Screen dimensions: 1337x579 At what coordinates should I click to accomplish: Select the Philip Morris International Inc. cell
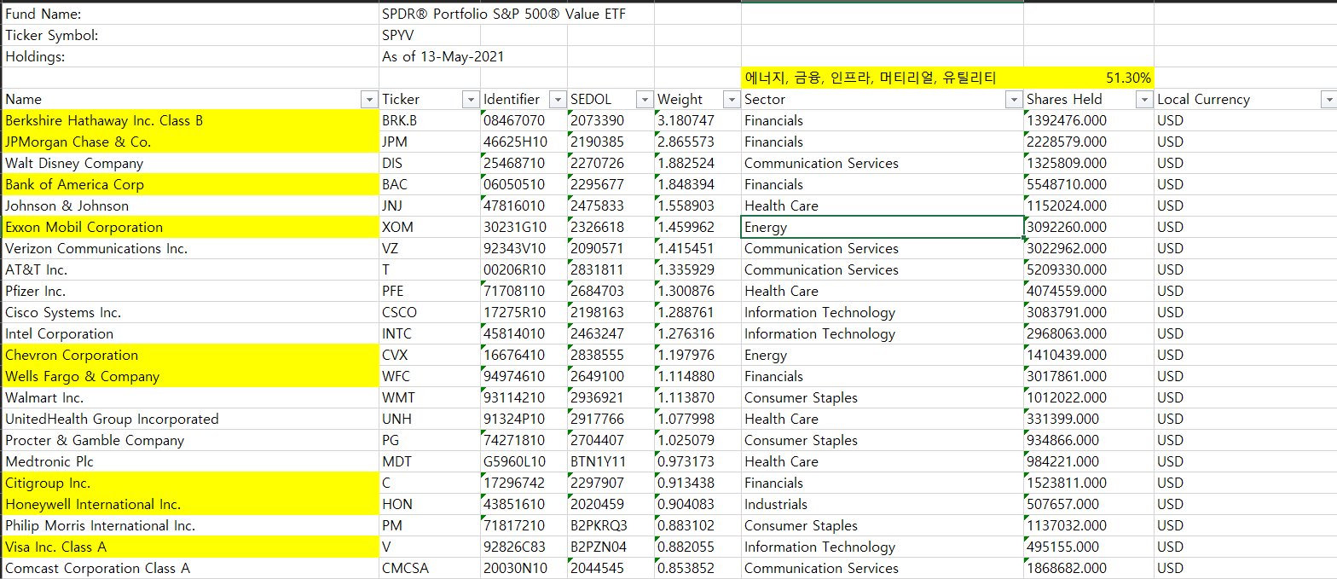(191, 525)
